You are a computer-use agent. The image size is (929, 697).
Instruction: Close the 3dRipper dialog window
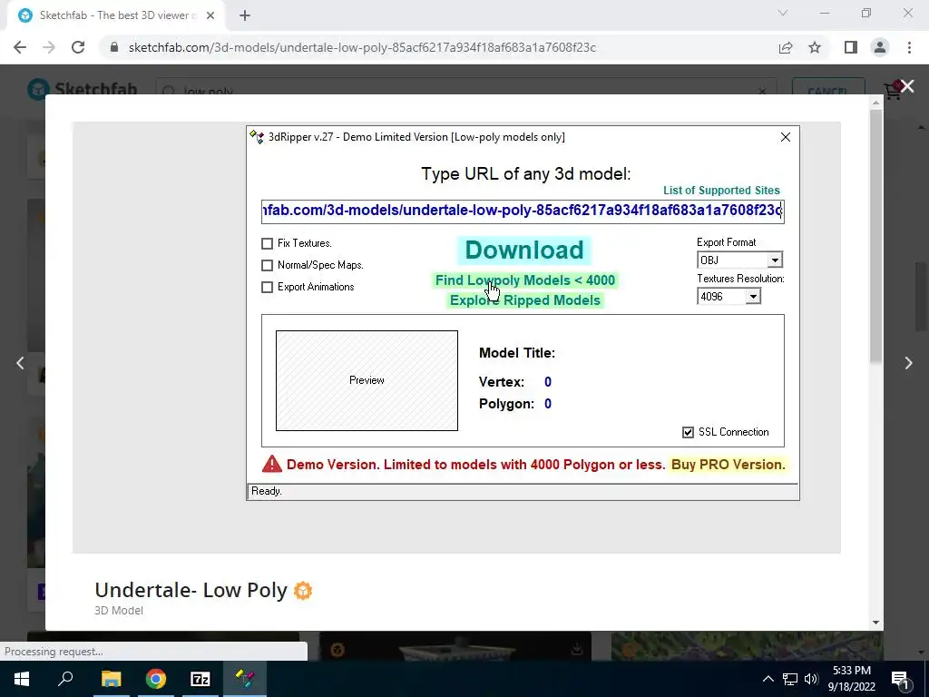[786, 137]
